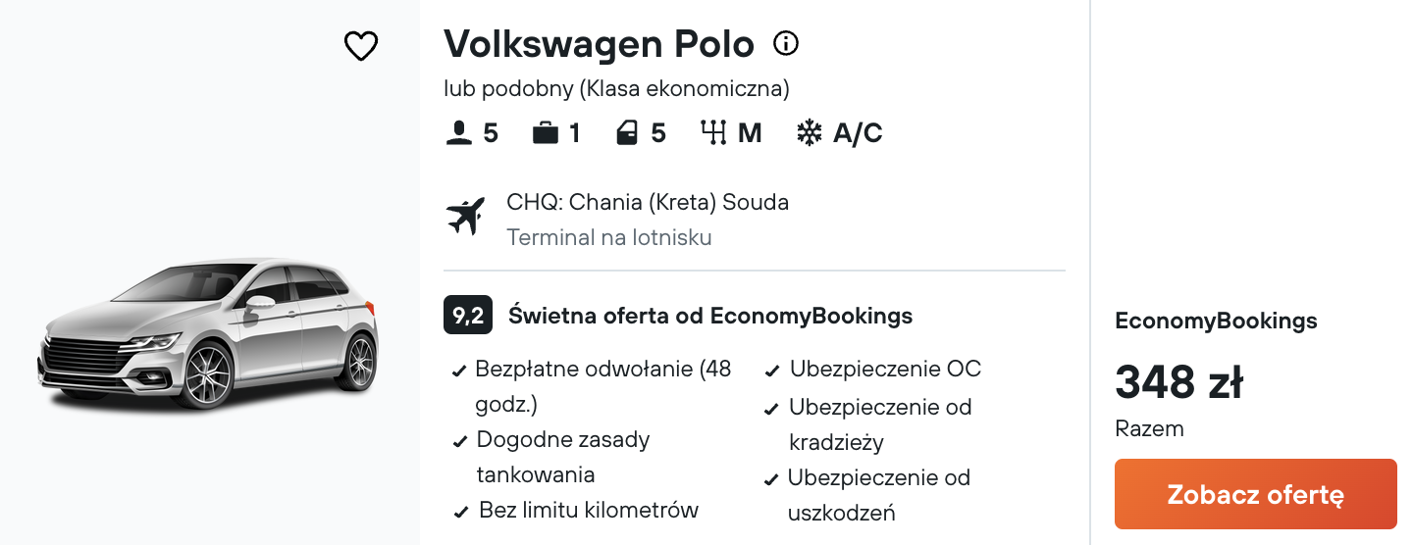Viewport: 1413px width, 545px height.
Task: Click the EconomyBookings provider name
Action: [1216, 321]
